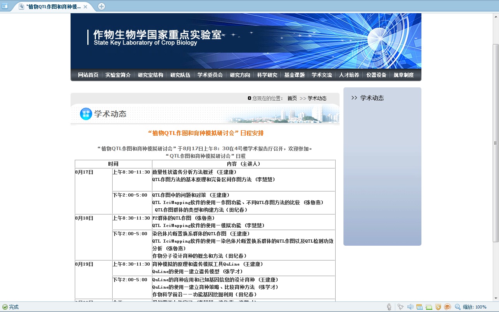This screenshot has width=499, height=312.
Task: Open a new browser tab with plus button
Action: point(101,6)
